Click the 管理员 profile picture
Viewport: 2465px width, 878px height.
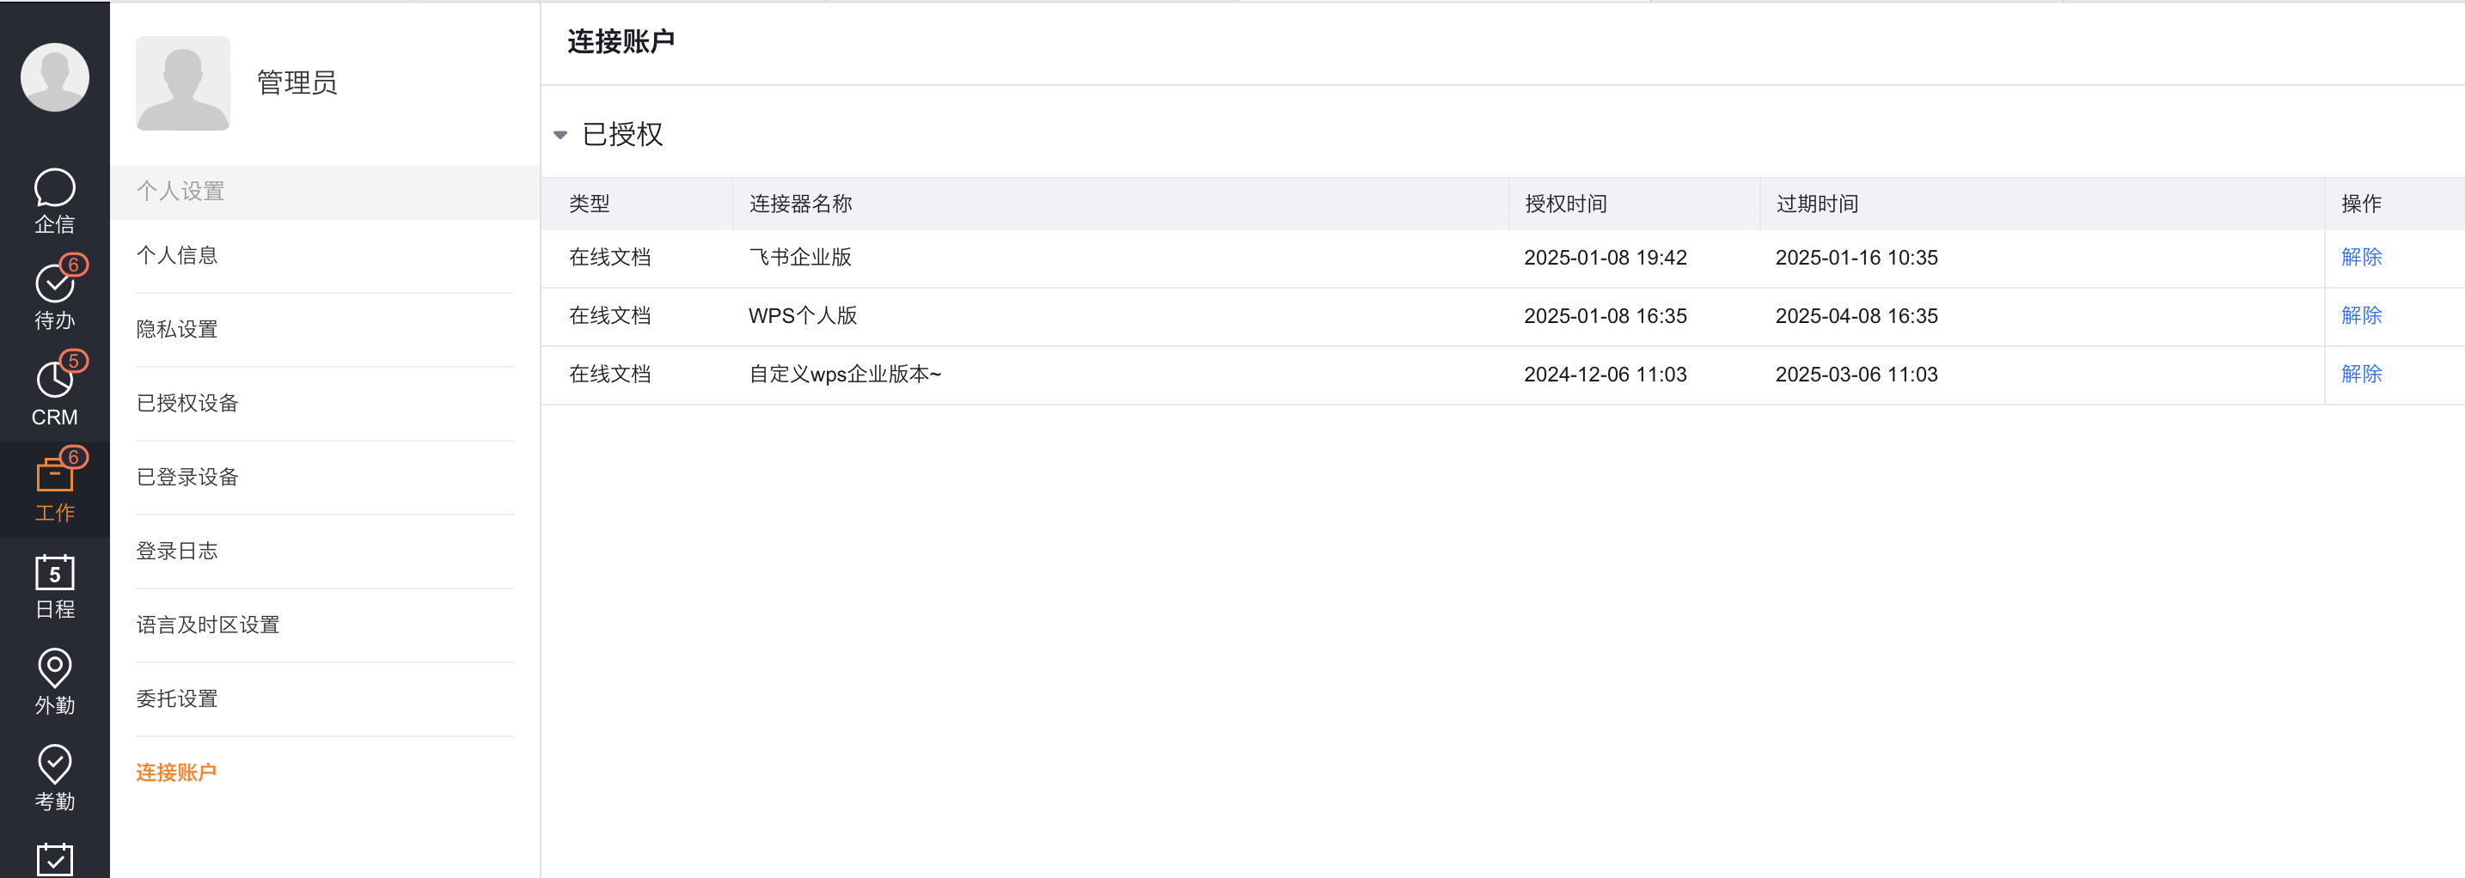tap(183, 83)
